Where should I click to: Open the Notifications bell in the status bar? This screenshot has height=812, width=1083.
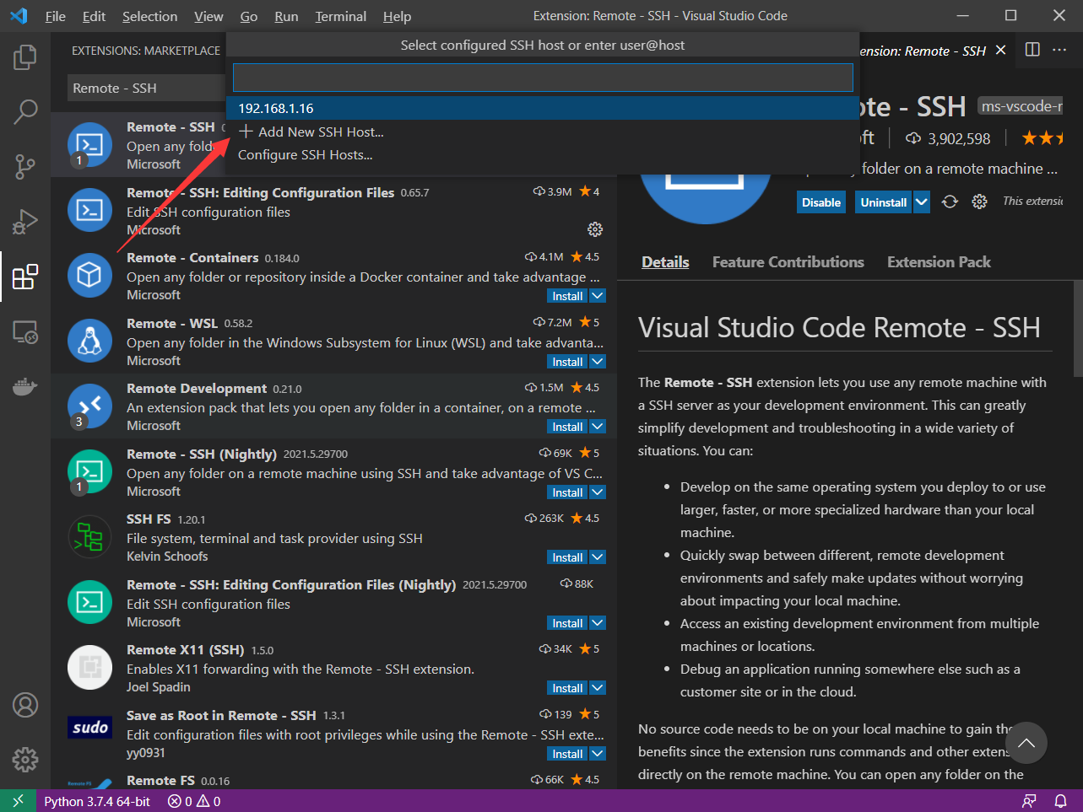point(1061,800)
